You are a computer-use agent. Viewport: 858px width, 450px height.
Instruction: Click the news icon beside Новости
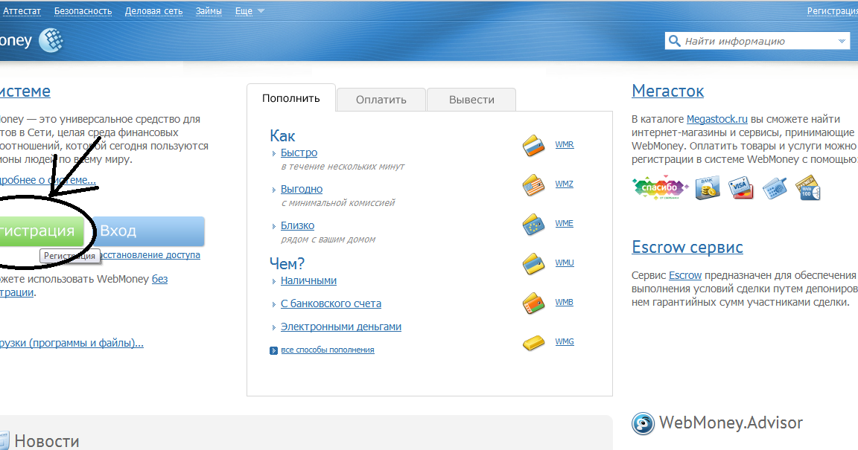click(3, 441)
